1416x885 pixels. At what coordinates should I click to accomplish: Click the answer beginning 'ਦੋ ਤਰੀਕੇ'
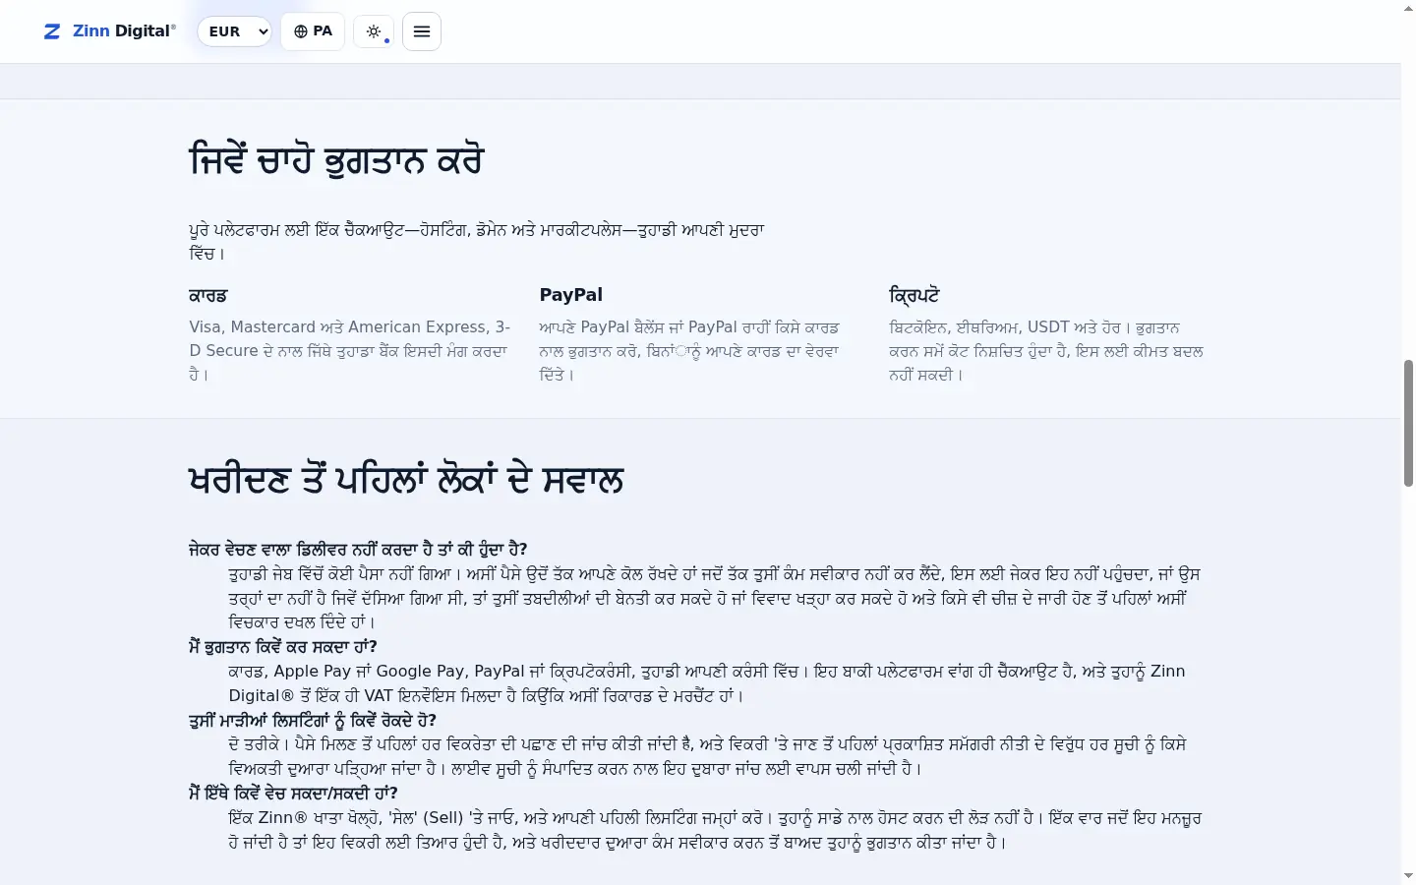707,757
